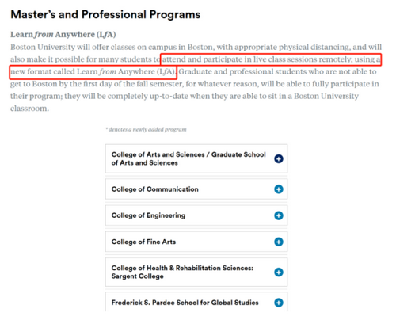Expand the College of Fine Arts panel
Image resolution: width=396 pixels, height=324 pixels.
[196, 242]
